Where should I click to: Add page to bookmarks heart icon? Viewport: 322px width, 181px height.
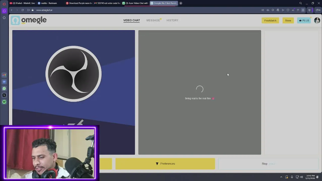pyautogui.click(x=288, y=10)
